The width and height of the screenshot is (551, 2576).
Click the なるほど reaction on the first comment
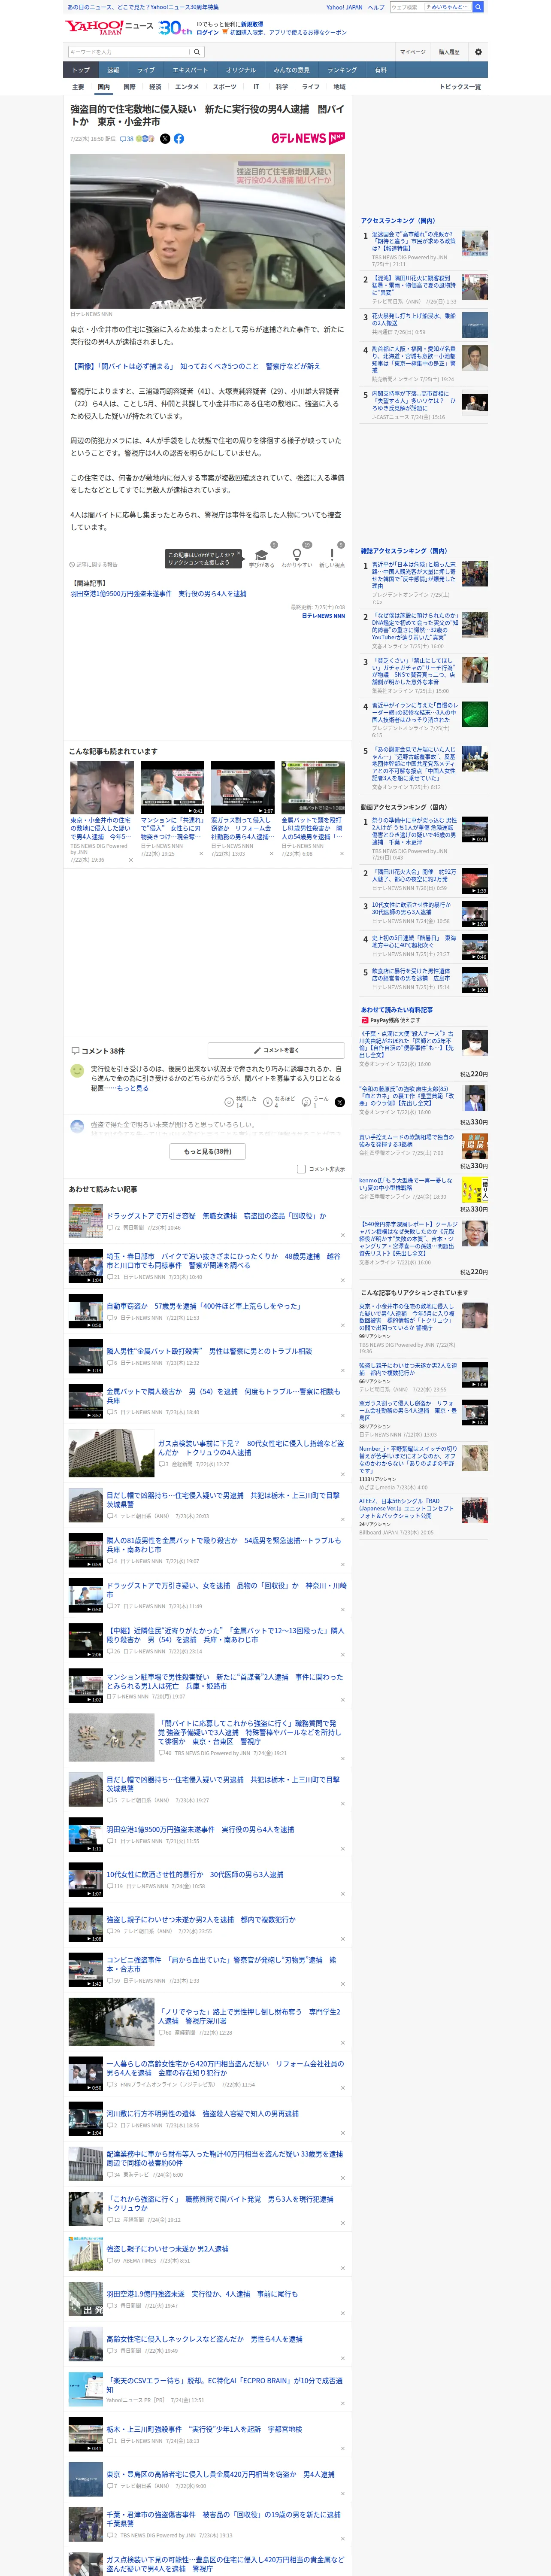278,1102
